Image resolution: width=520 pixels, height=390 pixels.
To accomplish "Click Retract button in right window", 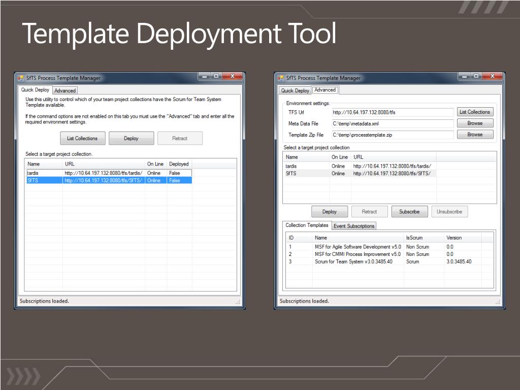I will (370, 212).
